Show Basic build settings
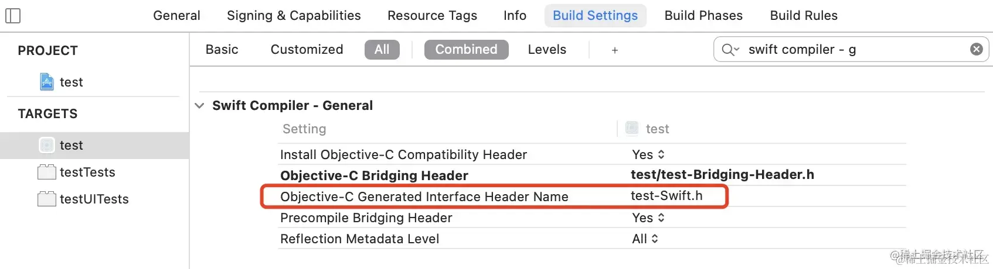Image resolution: width=993 pixels, height=269 pixels. [x=222, y=50]
